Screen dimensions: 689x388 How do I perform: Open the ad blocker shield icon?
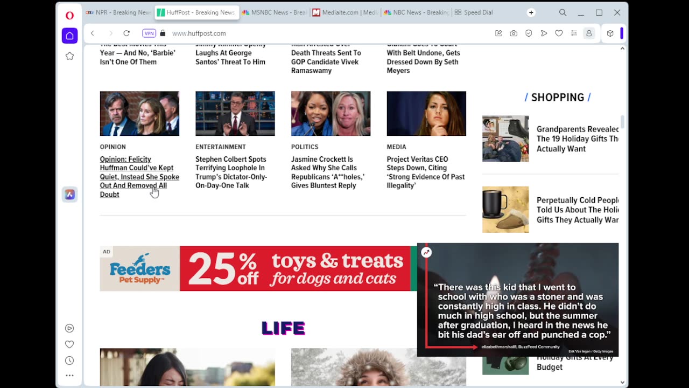click(529, 33)
